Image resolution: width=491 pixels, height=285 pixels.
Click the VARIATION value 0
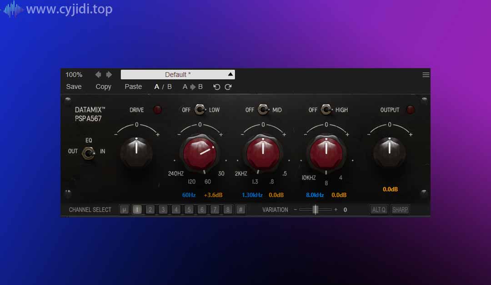pos(345,210)
